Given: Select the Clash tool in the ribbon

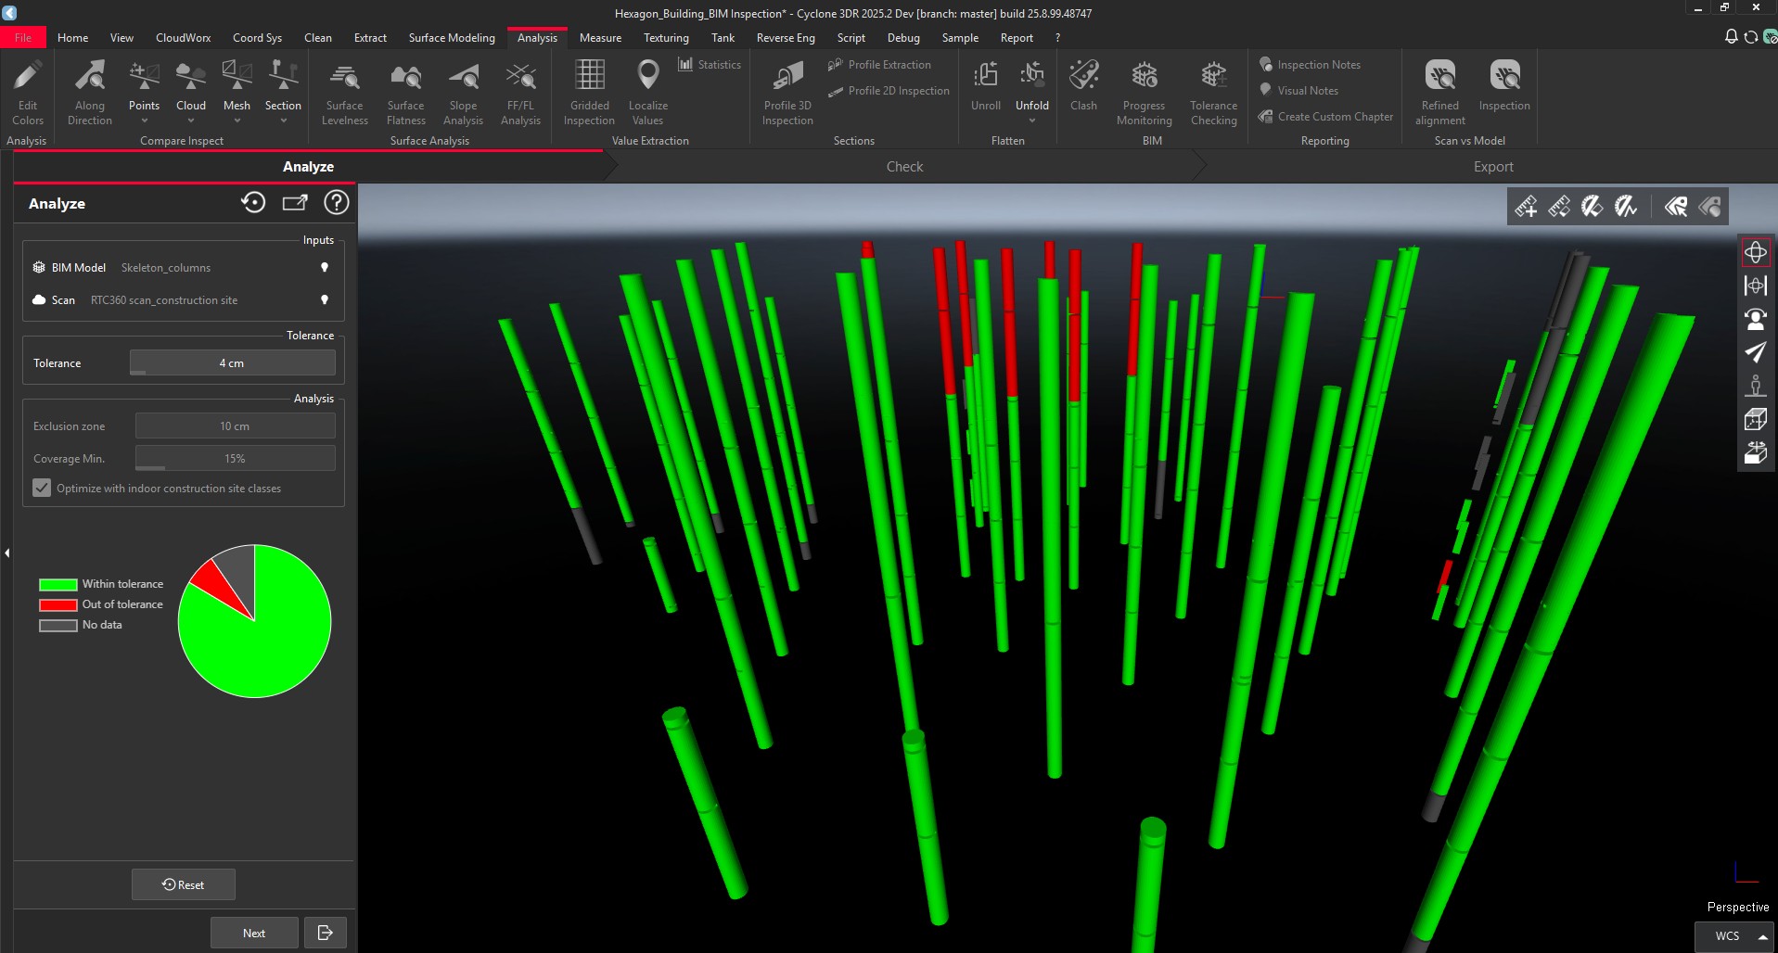Looking at the screenshot, I should (x=1082, y=88).
